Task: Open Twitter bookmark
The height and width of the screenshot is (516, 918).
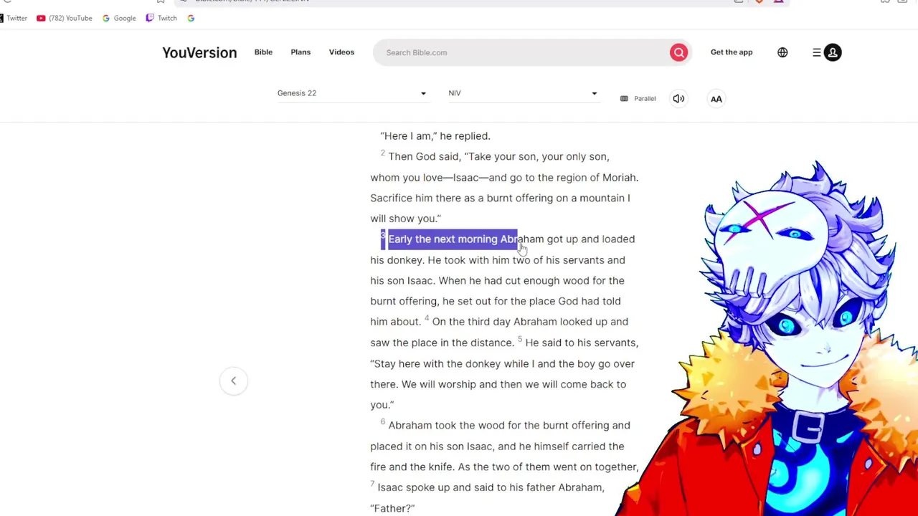Action: (14, 18)
